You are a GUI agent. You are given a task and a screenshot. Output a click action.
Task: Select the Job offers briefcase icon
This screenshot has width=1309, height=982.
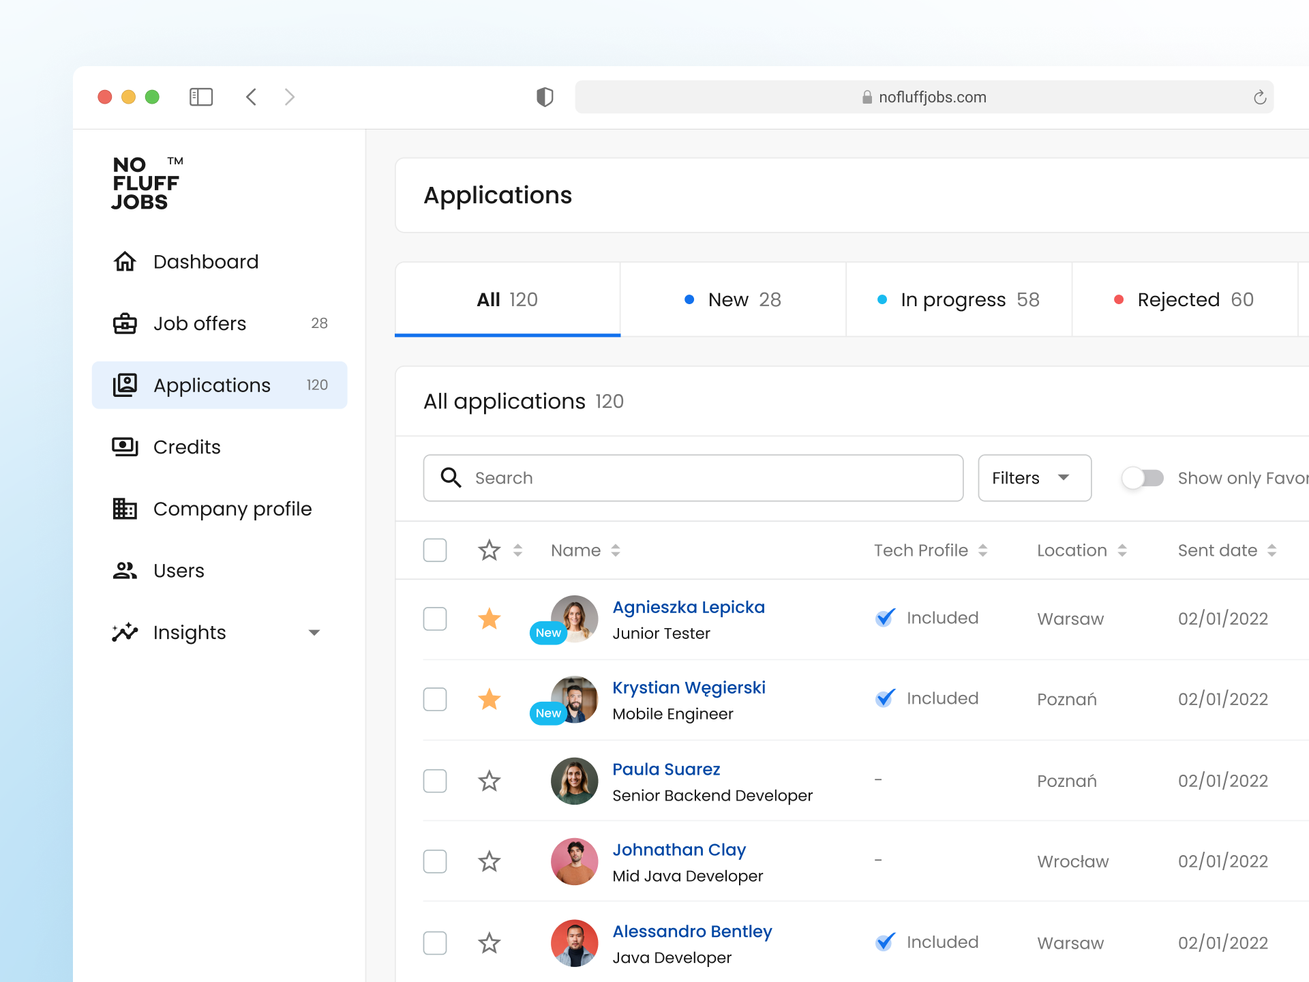125,323
